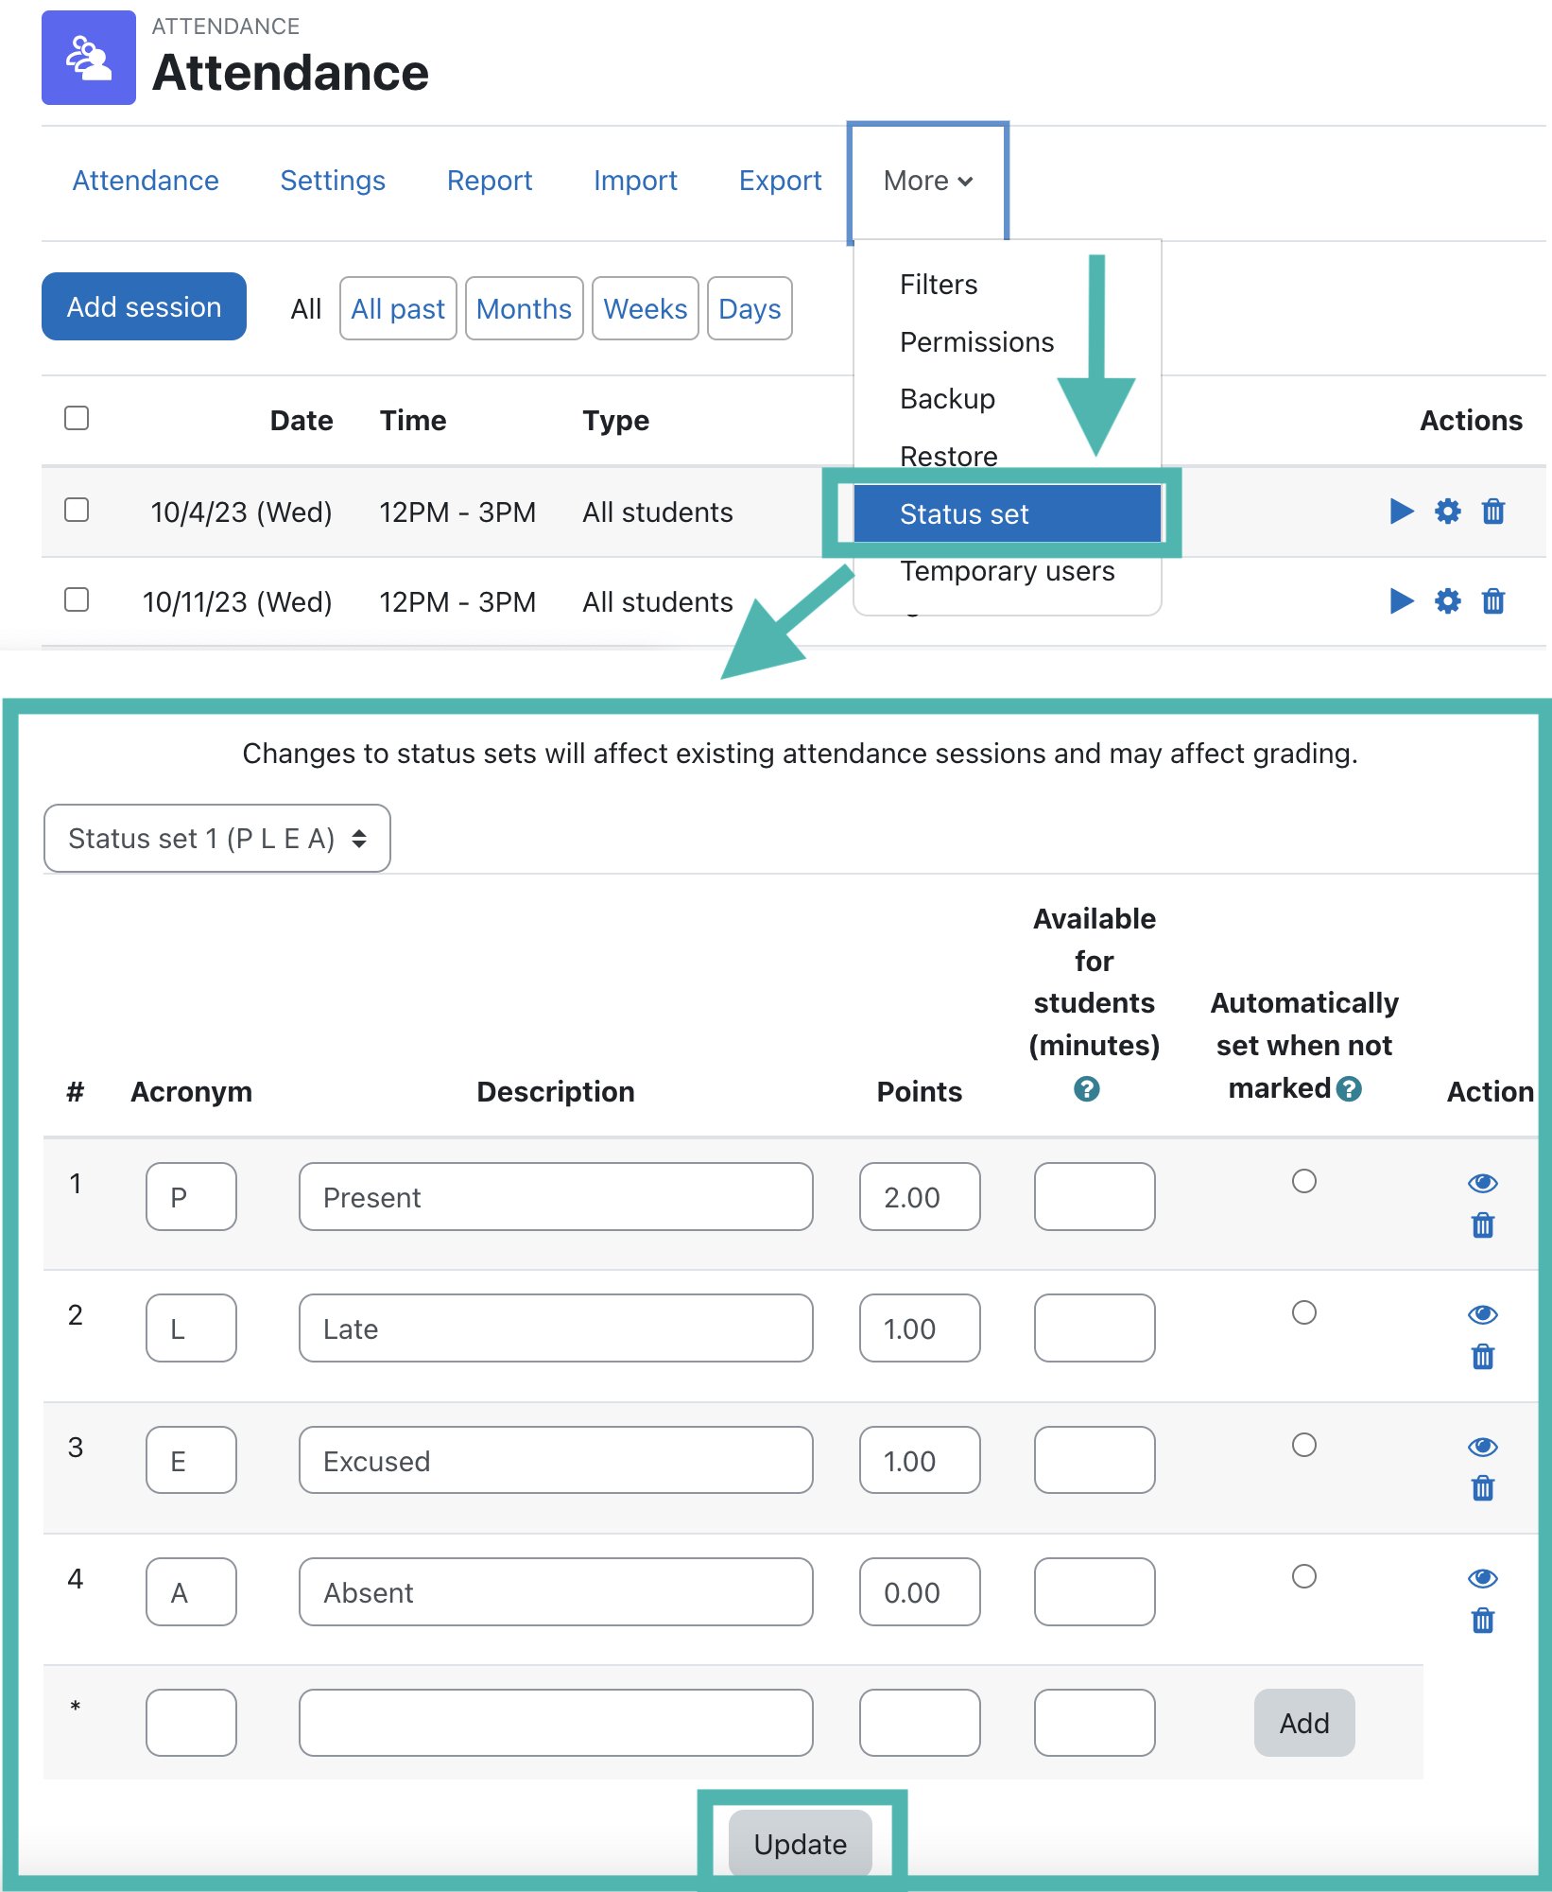
Task: Edit the acronym field containing A
Action: (191, 1591)
